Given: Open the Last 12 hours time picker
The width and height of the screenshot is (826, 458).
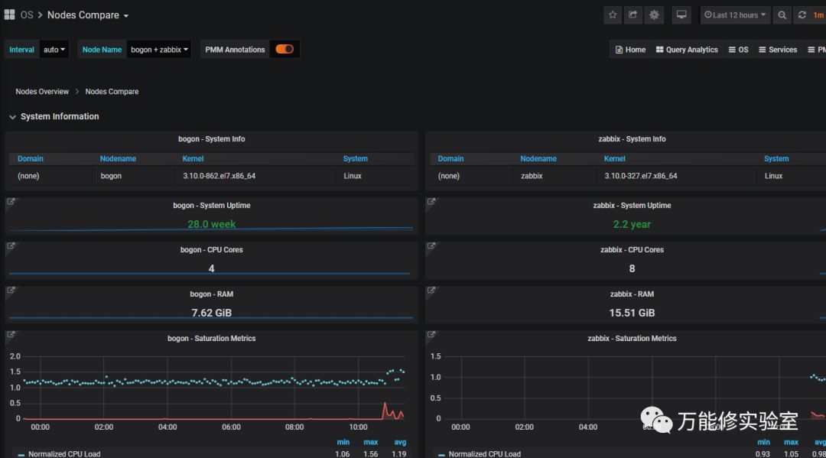Looking at the screenshot, I should pyautogui.click(x=735, y=15).
